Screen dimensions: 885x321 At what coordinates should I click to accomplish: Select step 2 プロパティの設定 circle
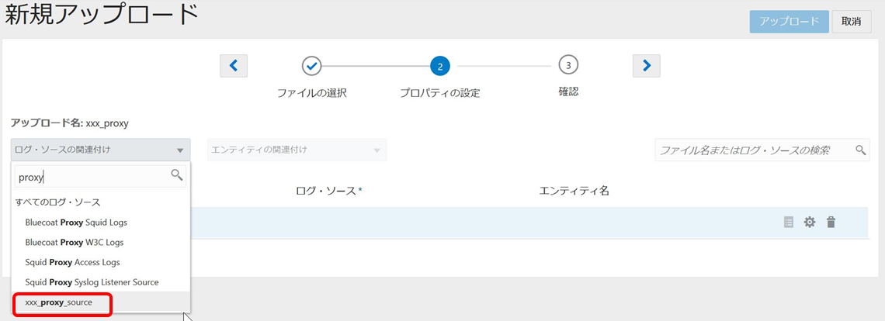click(439, 66)
